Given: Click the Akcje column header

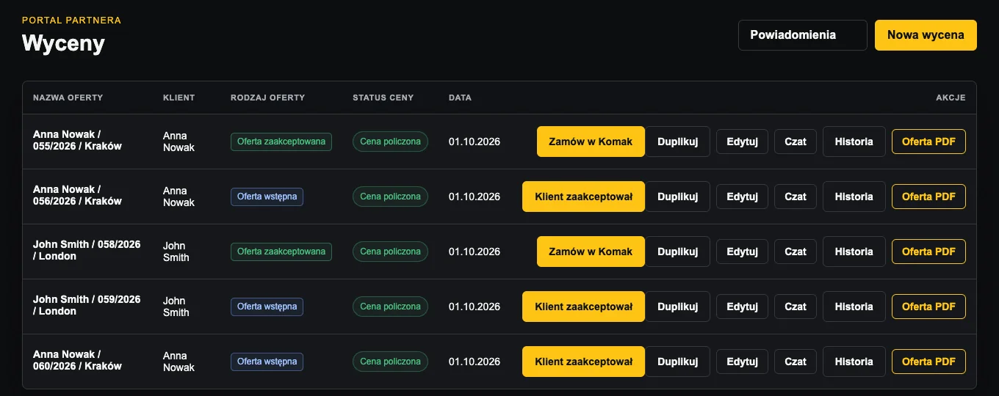Looking at the screenshot, I should pyautogui.click(x=951, y=98).
